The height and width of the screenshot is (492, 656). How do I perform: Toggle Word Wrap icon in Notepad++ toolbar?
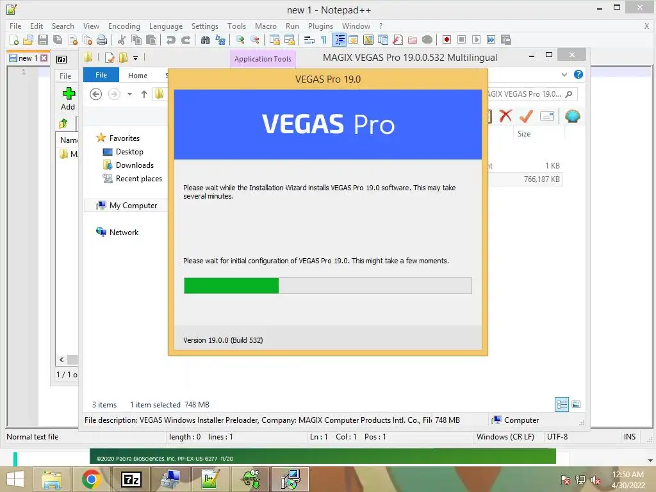pos(309,40)
